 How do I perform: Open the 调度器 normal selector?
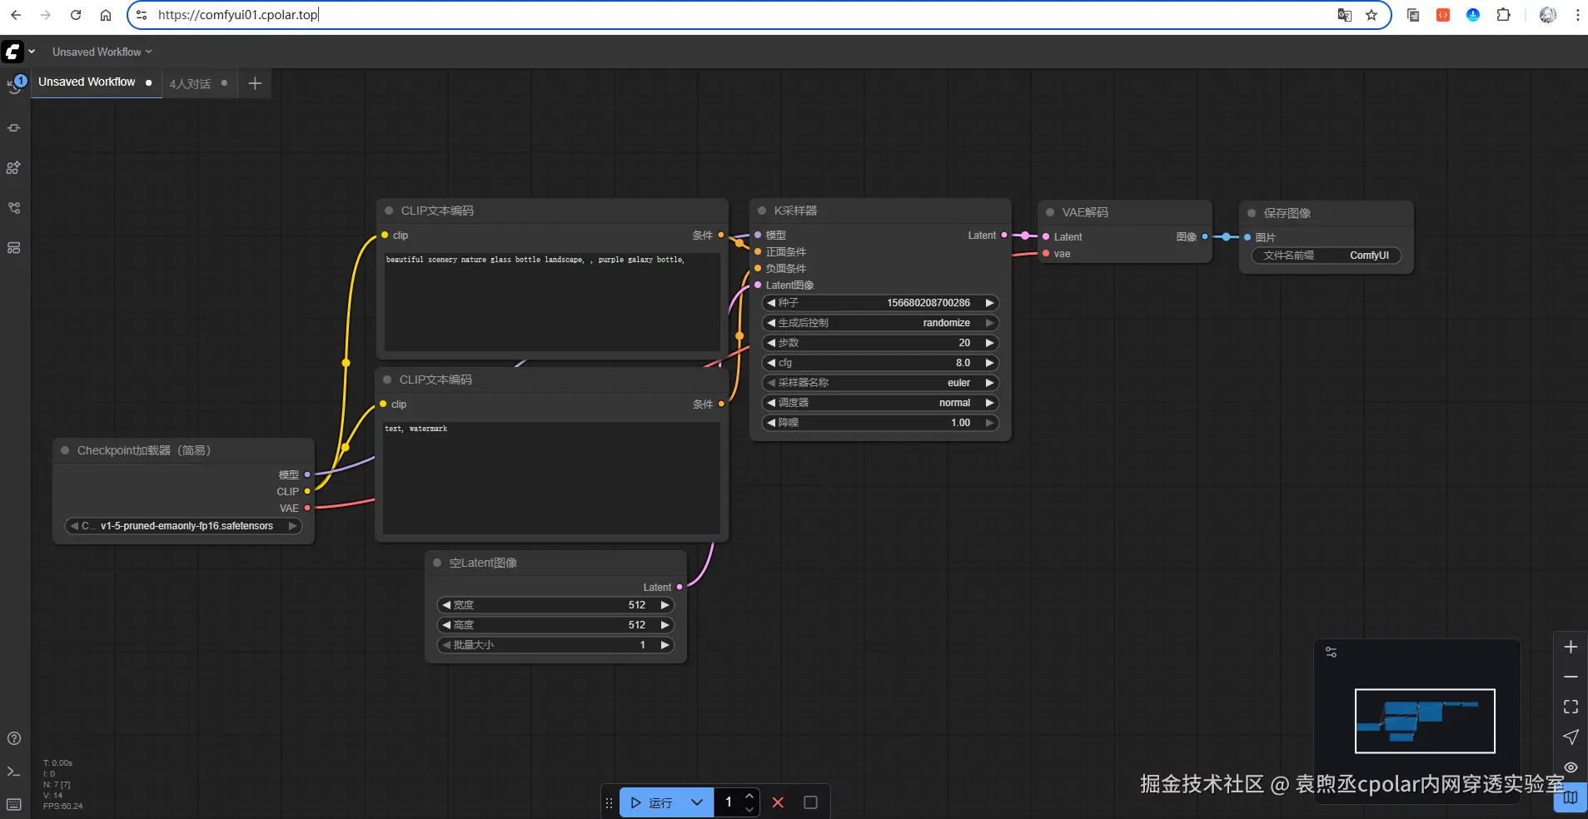coord(880,403)
